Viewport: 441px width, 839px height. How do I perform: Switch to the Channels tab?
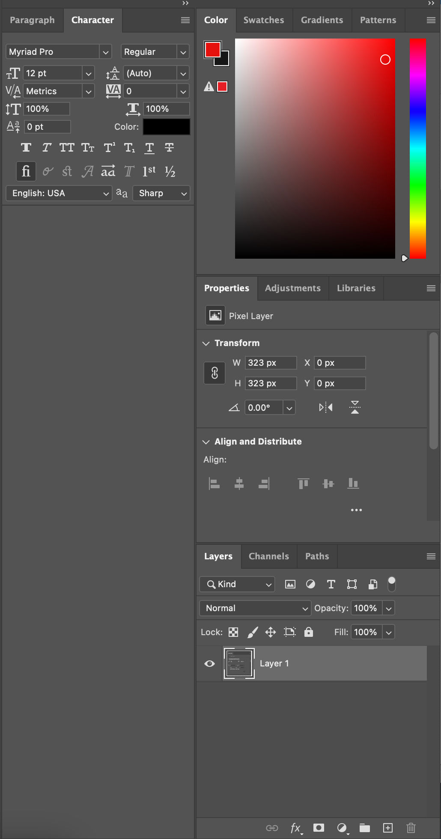tap(269, 556)
